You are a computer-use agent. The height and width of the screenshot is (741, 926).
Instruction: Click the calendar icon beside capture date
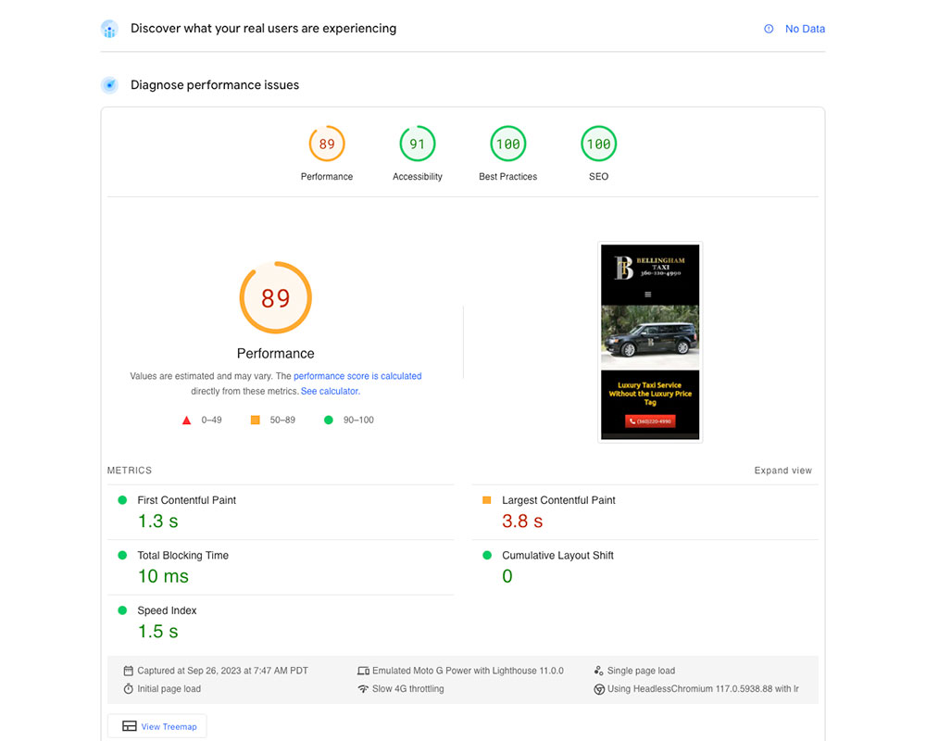tap(128, 671)
